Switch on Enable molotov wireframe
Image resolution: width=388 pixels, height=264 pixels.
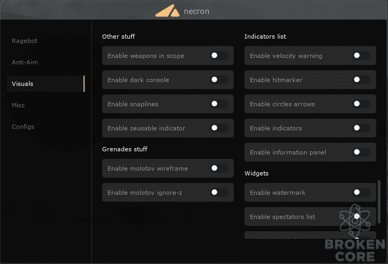(x=219, y=168)
